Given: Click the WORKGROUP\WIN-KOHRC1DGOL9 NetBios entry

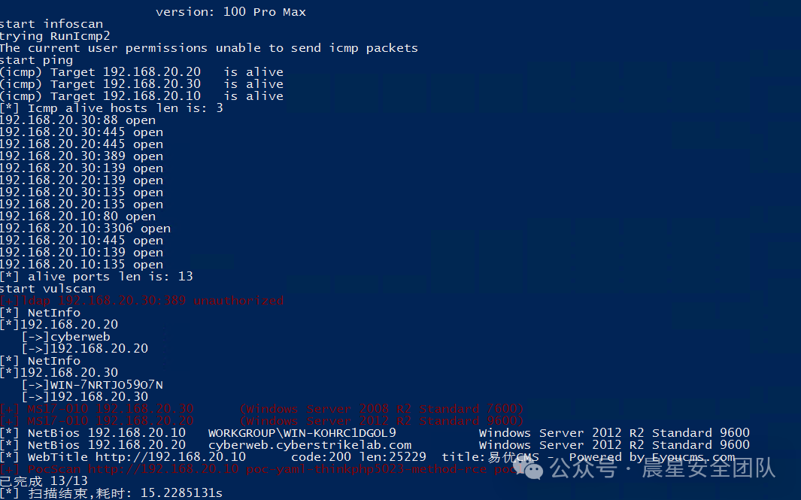Looking at the screenshot, I should click(x=302, y=433).
